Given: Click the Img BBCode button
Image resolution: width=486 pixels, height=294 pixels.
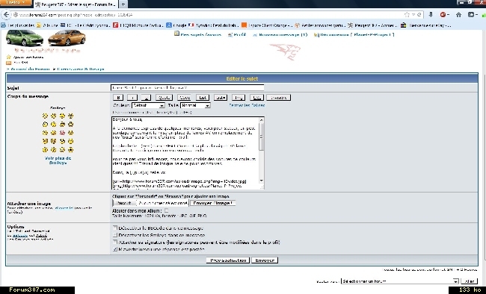Looking at the screenshot, I should coord(238,98).
